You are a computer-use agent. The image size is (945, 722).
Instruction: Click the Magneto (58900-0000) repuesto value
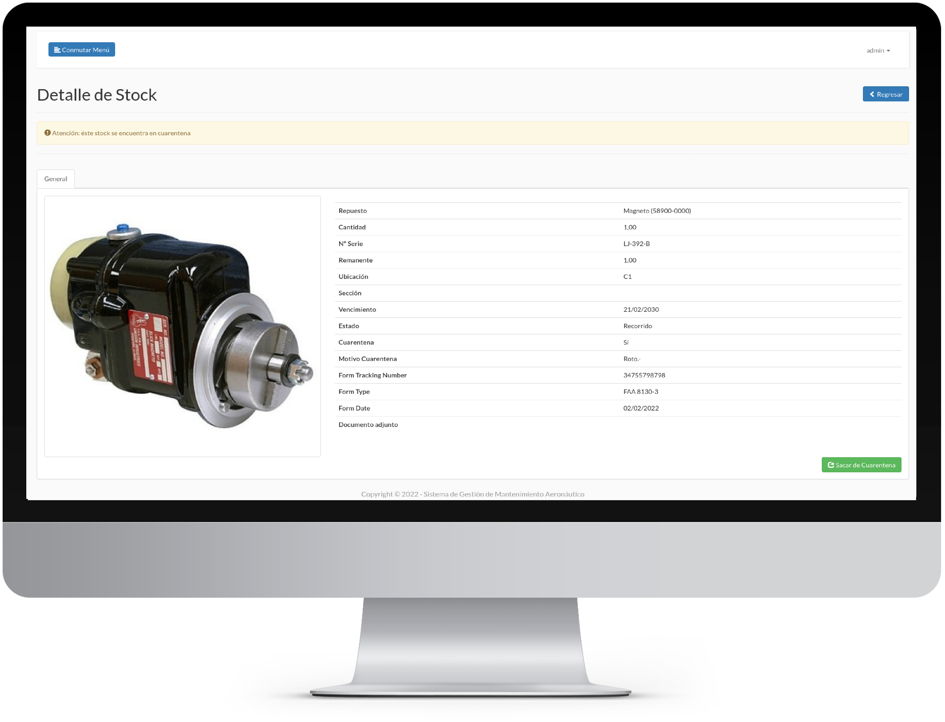[x=657, y=211]
